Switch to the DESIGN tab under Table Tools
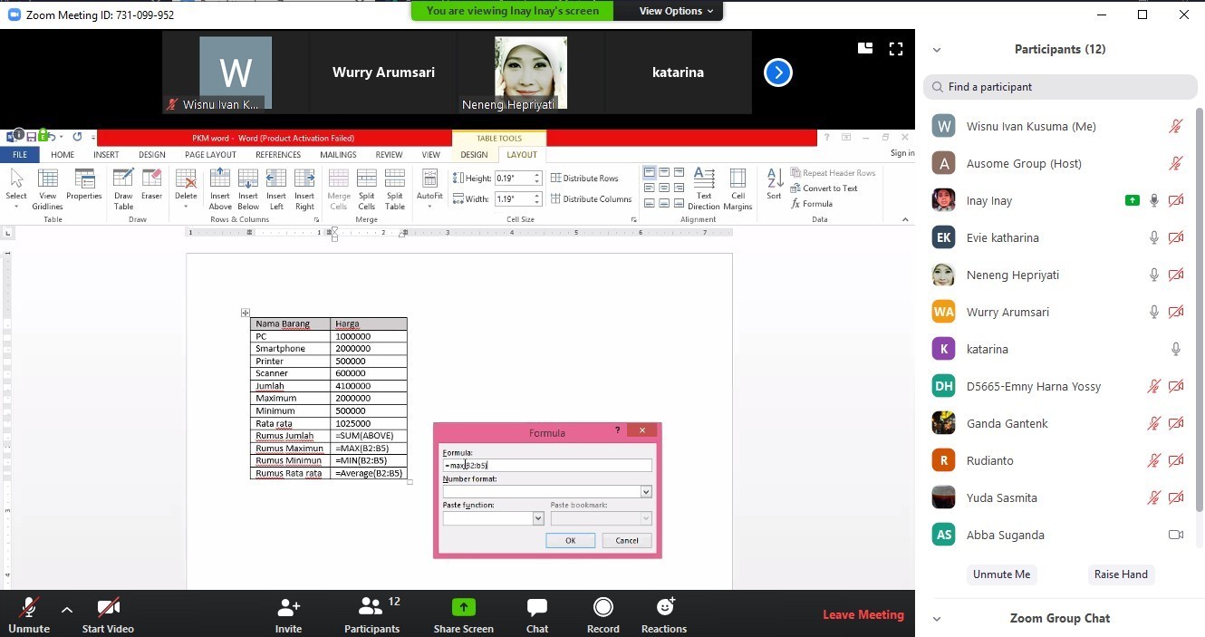The image size is (1205, 637). click(x=474, y=155)
